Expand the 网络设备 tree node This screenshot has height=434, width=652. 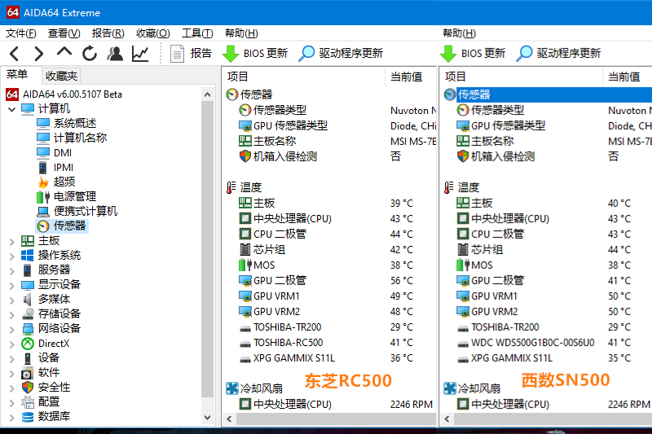click(12, 329)
